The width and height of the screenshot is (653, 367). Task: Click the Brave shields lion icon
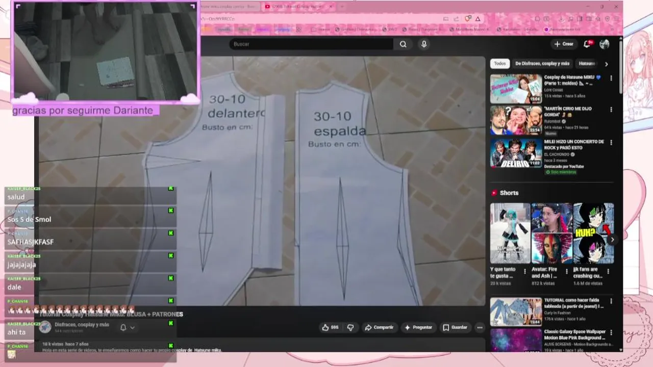click(468, 18)
